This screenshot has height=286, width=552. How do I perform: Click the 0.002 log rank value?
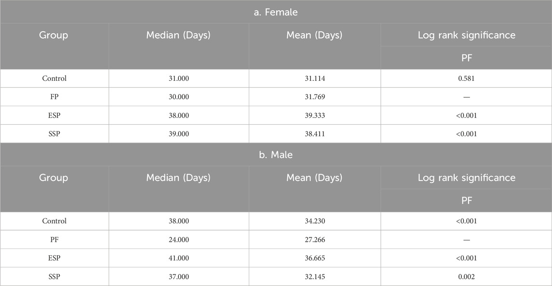pyautogui.click(x=467, y=276)
